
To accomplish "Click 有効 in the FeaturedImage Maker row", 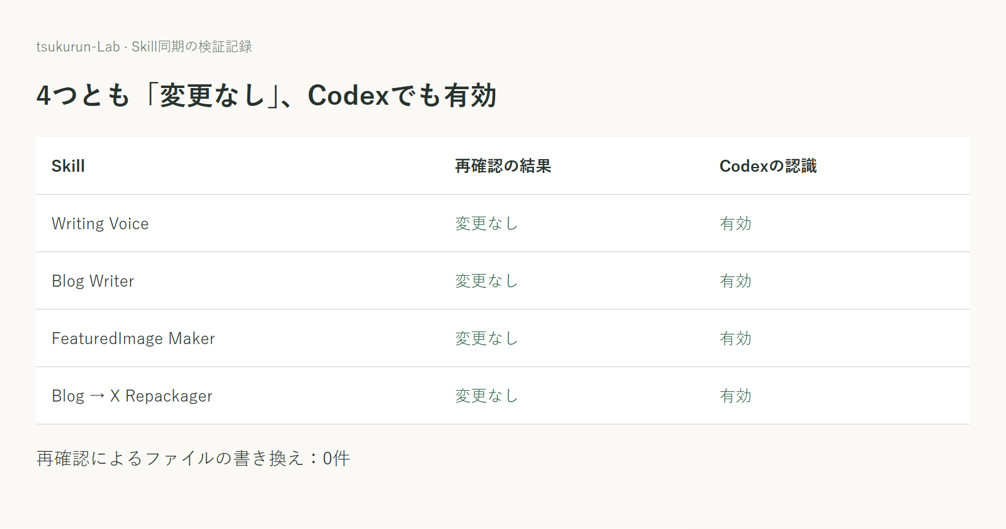I will (735, 338).
